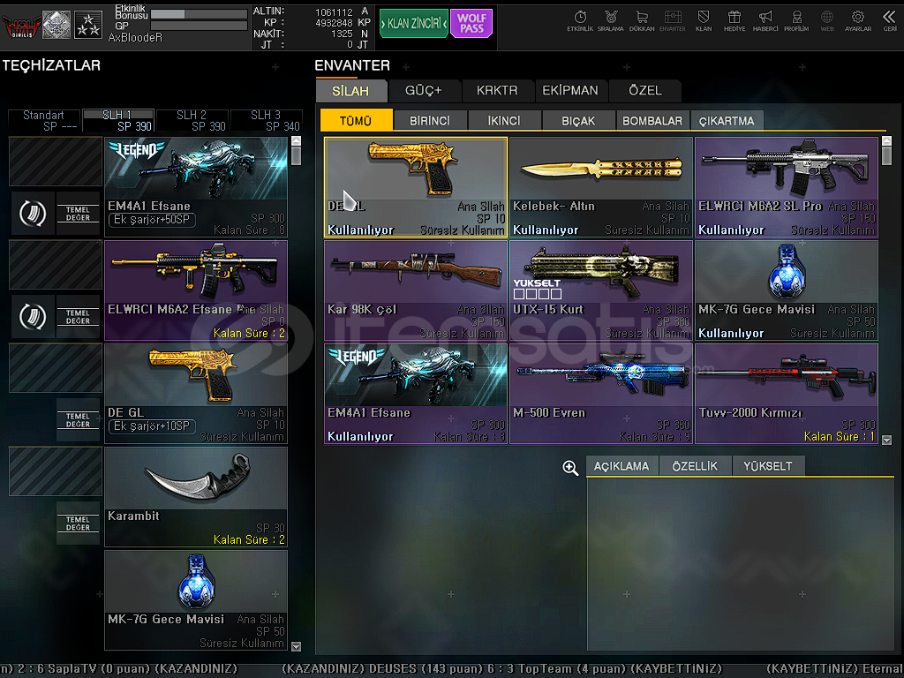Open the Klan Zinciri button
Screen dimensions: 904x678
pos(414,24)
